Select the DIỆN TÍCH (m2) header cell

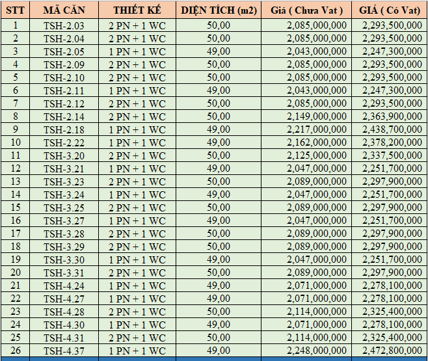(218, 10)
